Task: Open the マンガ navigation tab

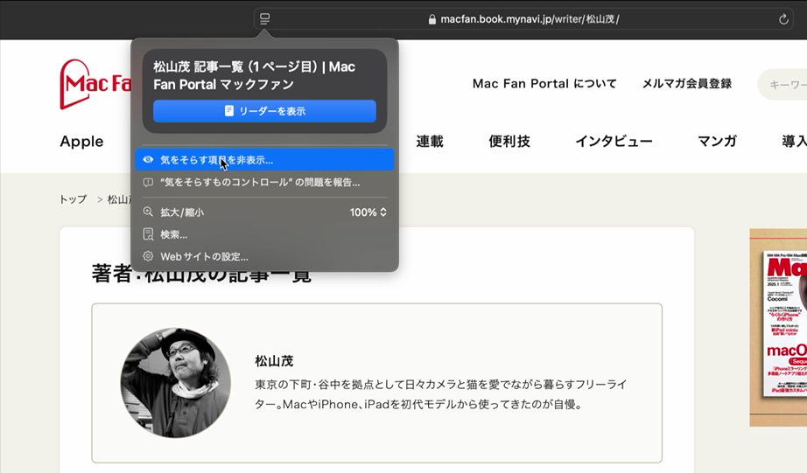Action: [717, 142]
